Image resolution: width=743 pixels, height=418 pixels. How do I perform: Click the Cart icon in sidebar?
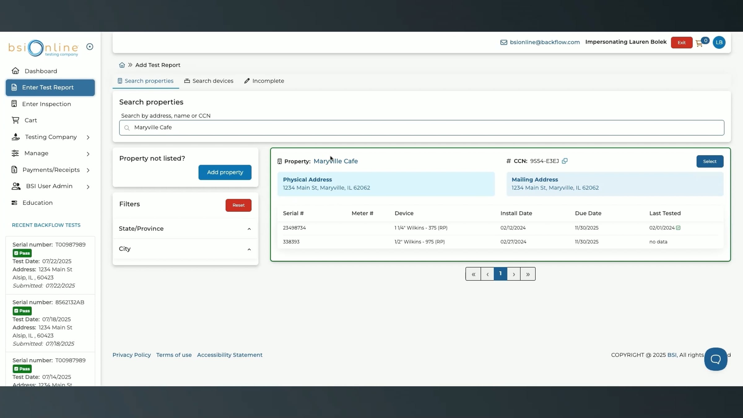click(x=15, y=120)
